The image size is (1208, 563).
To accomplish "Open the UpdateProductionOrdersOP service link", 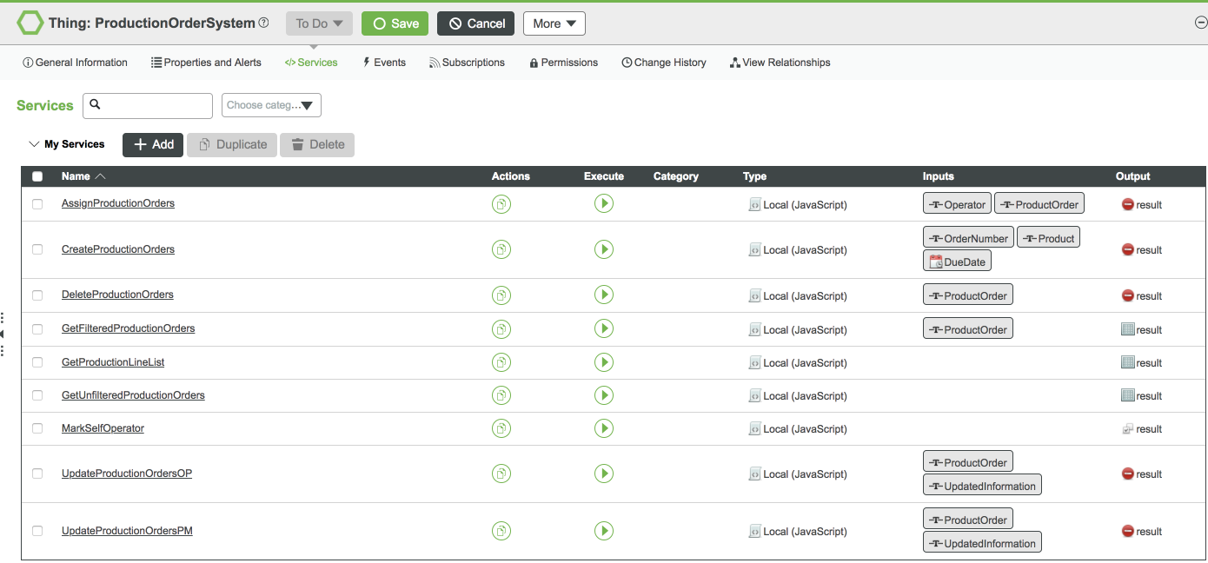I will 126,473.
